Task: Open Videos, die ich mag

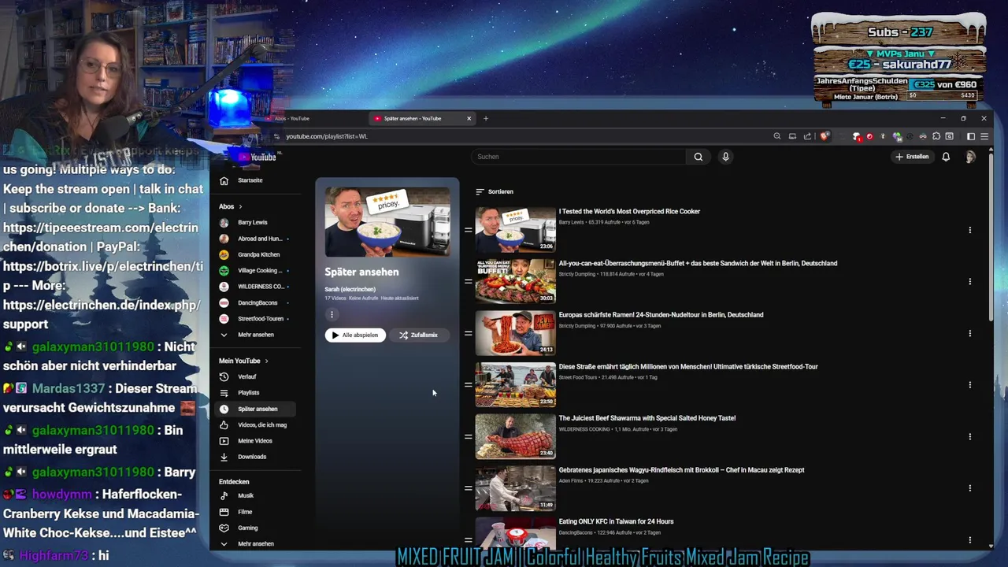Action: pyautogui.click(x=256, y=424)
